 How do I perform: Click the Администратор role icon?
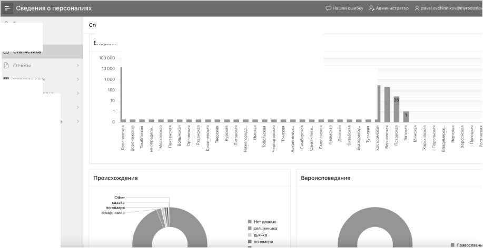371,8
